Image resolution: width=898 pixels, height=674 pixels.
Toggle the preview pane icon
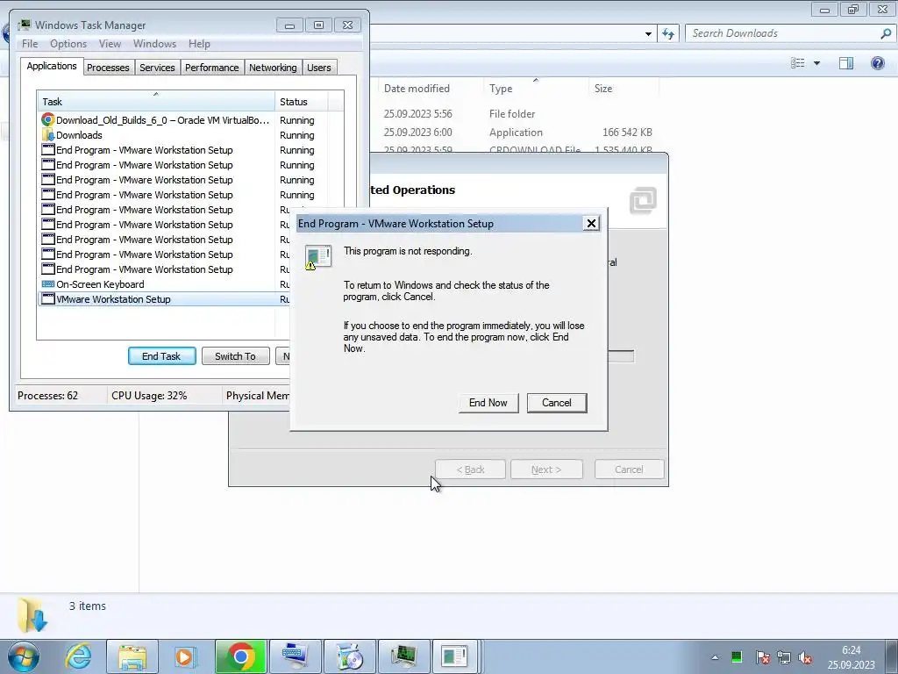point(846,63)
